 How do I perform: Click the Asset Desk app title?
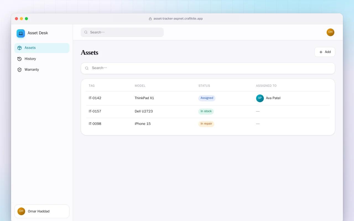click(x=38, y=33)
